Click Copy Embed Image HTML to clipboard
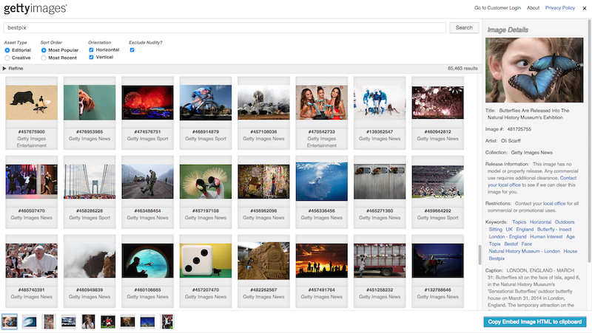Viewport: 592px width, 333px height. [x=534, y=322]
